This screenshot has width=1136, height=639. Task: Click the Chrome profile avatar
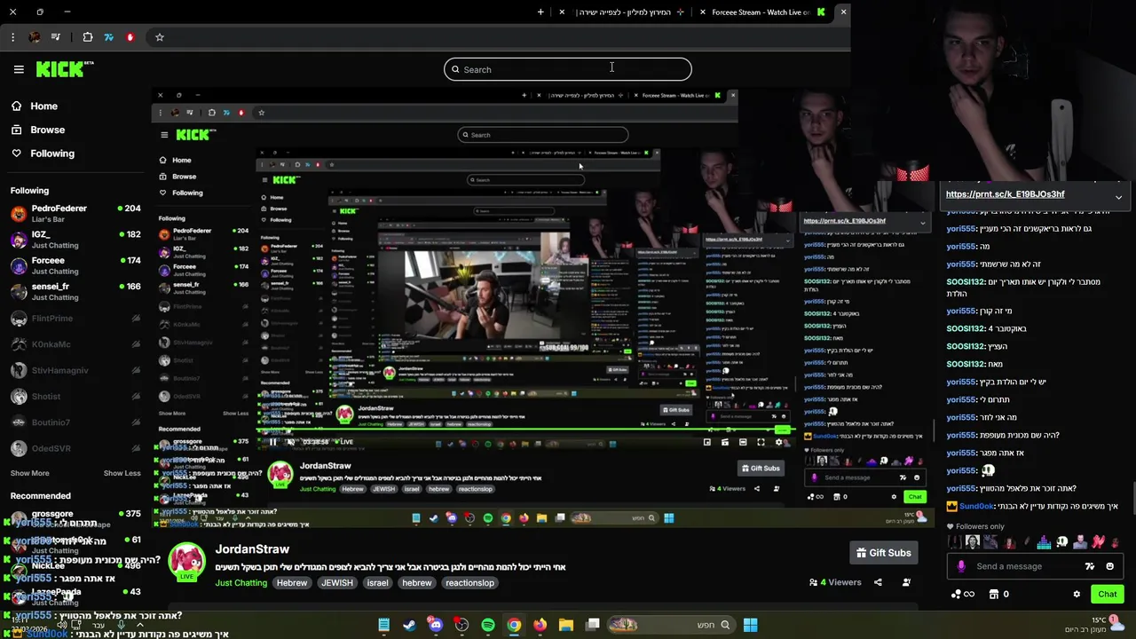pyautogui.click(x=35, y=37)
